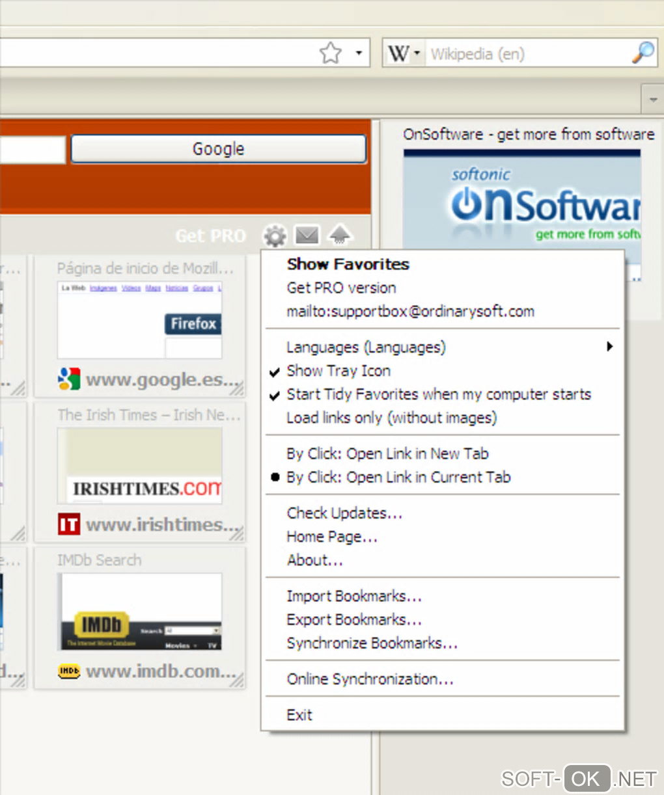
Task: Click resize grip on www.irishtimes tile
Action: (x=238, y=535)
